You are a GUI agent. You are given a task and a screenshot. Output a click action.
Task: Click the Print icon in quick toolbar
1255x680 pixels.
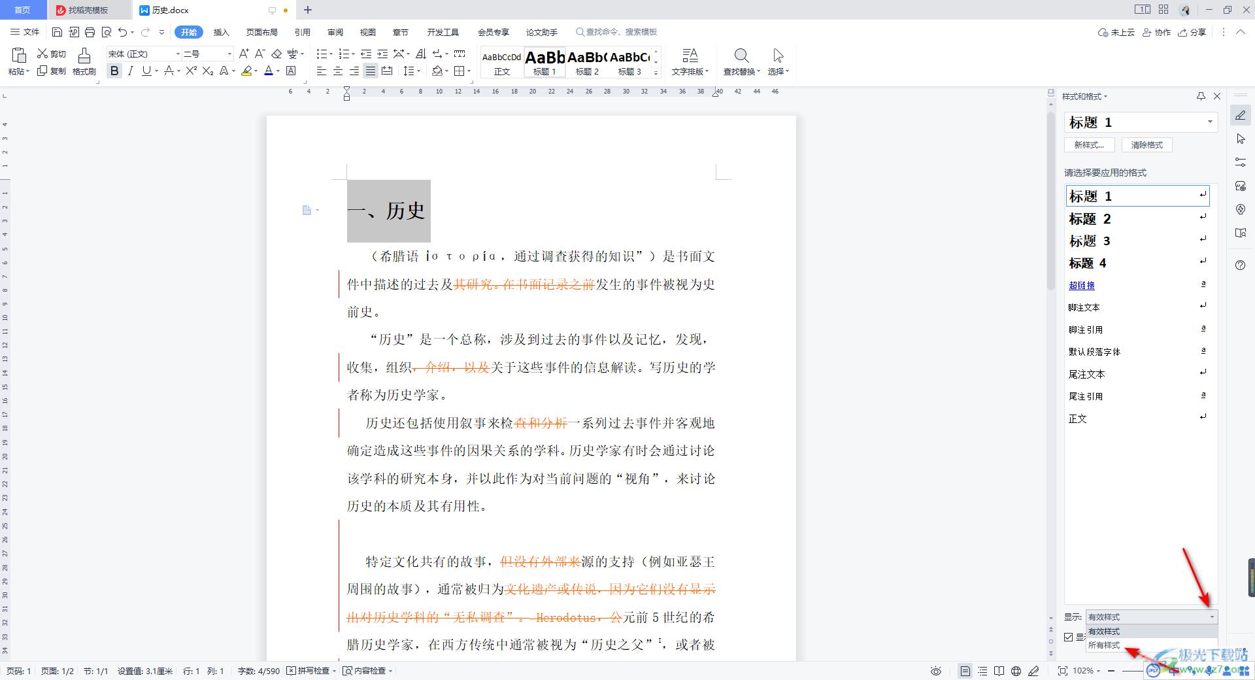coord(90,32)
